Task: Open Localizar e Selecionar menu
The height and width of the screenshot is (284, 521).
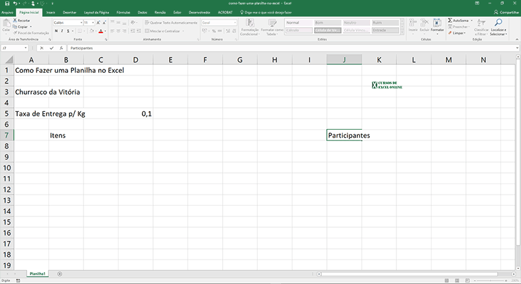Action: coord(498,27)
